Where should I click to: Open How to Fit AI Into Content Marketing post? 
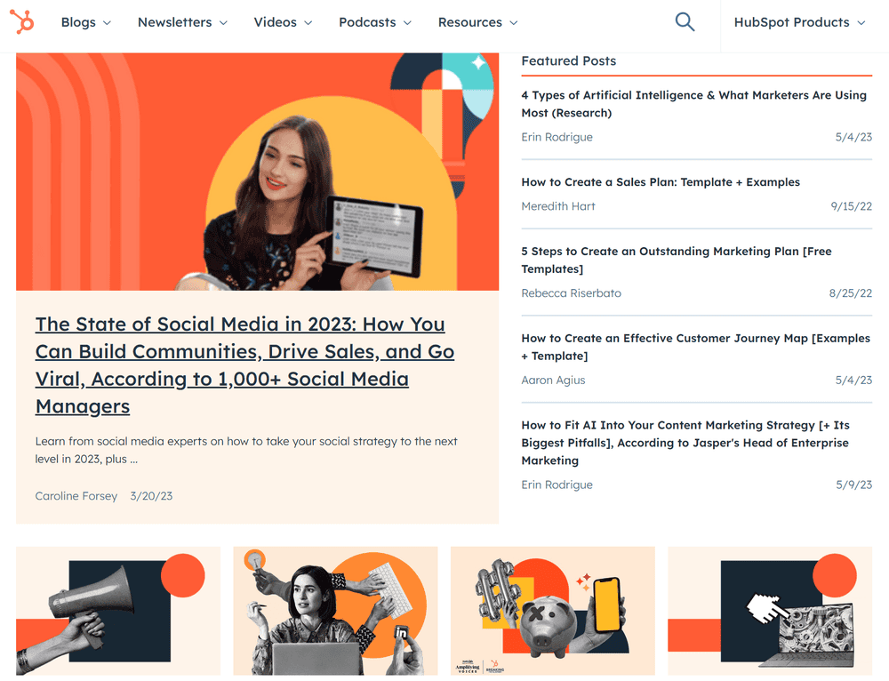click(x=685, y=443)
